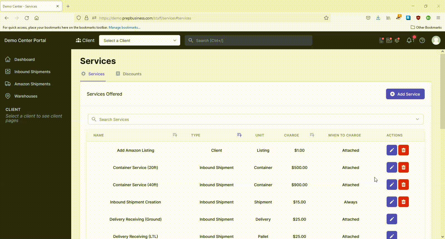Screen dimensions: 445x239
Task: Click the site lock security icon
Action: tap(86, 18)
